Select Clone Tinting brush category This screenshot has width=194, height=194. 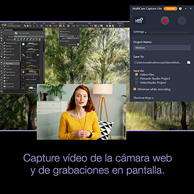[12, 63]
